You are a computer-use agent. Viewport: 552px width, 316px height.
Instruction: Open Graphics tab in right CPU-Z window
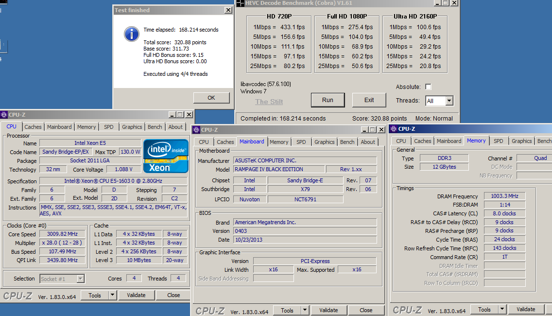coord(522,141)
